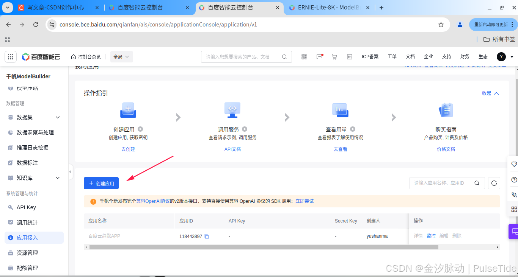Go to 控制台总览

pyautogui.click(x=86, y=57)
